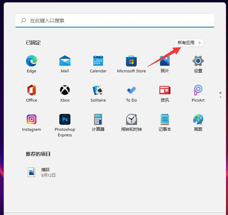The width and height of the screenshot is (228, 215).
Task: Launch the PicsArt app
Action: pyautogui.click(x=198, y=90)
